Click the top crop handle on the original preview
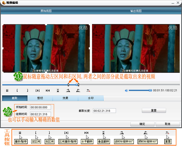The image size is (182, 147). pyautogui.click(x=46, y=24)
